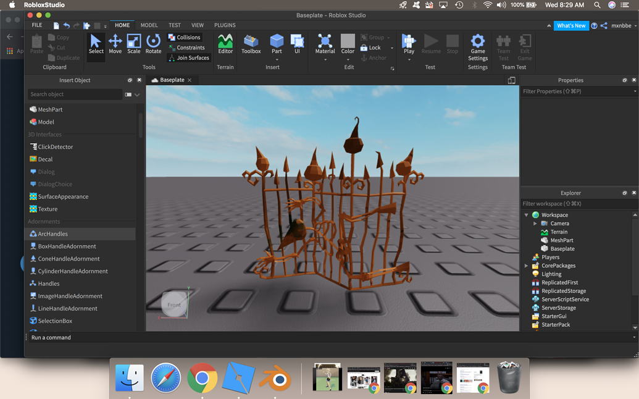Click the device emulation icon above the viewport
Screen dimensions: 639x399
click(511, 80)
